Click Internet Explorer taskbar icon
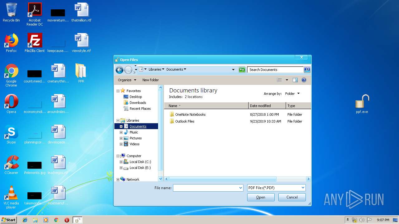399x224 pixels. click(25, 220)
